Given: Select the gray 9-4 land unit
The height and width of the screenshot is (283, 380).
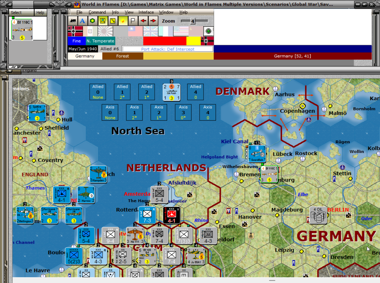Looking at the screenshot, I should 110,236.
